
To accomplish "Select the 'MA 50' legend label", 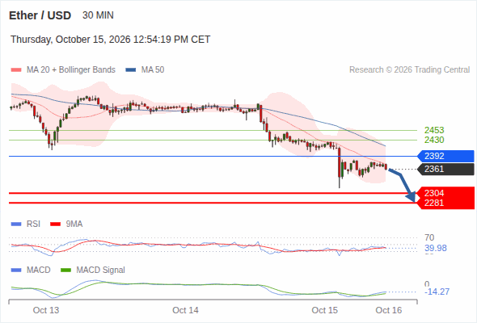I will [x=153, y=70].
